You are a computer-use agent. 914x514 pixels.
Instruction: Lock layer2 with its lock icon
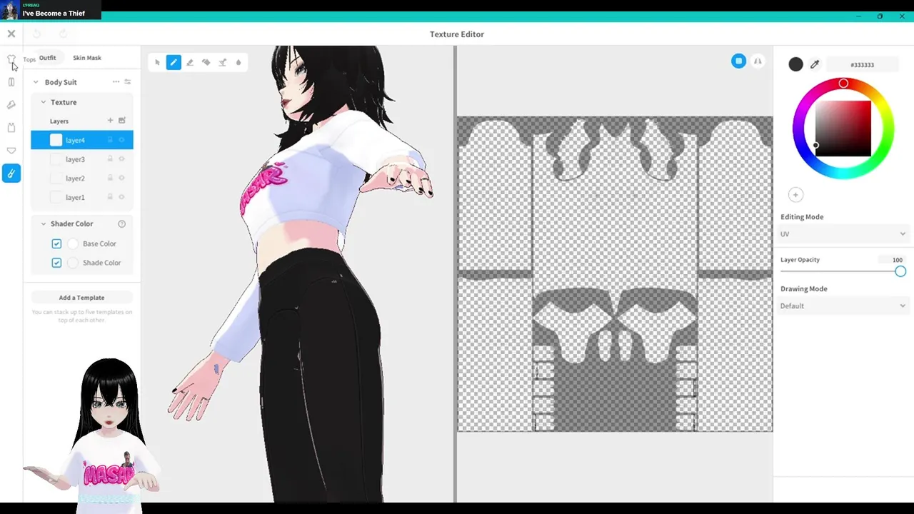click(x=110, y=178)
